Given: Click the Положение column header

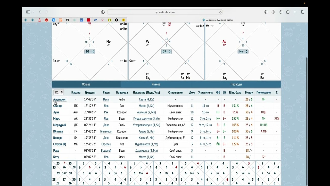Looking at the screenshot, I should click(263, 92).
